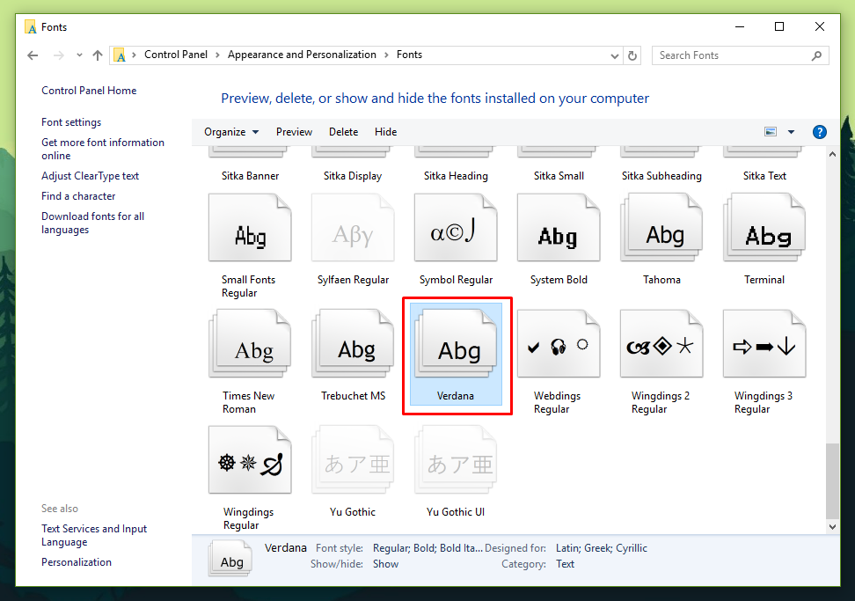Select the Sitka Display font label

353,176
